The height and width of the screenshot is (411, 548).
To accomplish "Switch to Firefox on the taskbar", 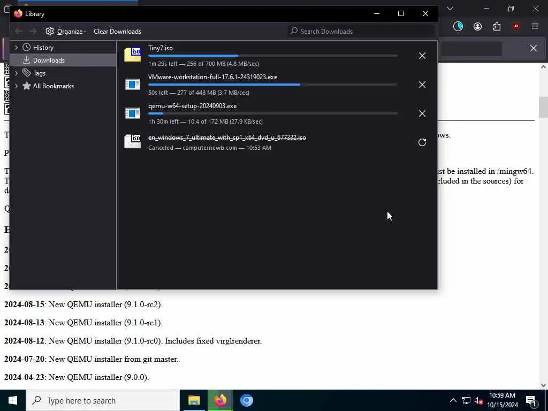I will click(x=220, y=400).
